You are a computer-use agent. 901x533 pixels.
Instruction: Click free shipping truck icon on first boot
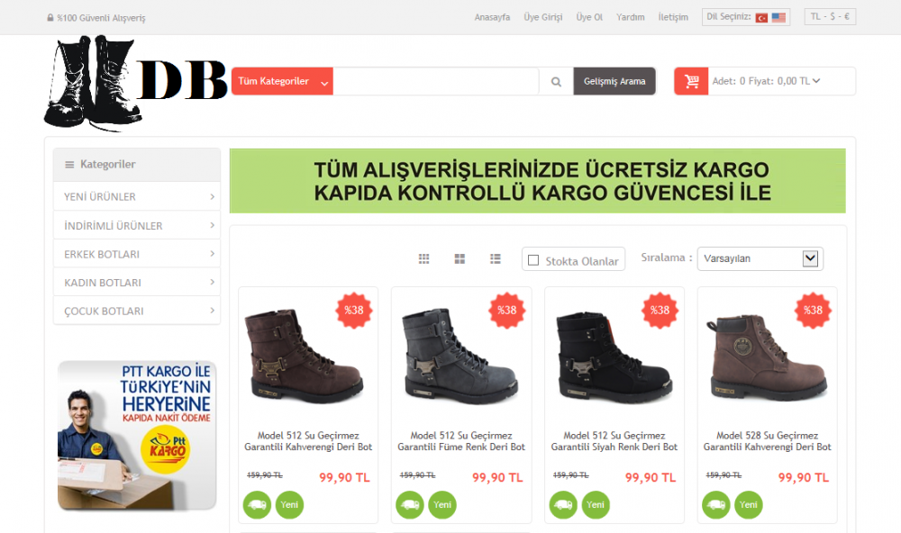coord(257,505)
